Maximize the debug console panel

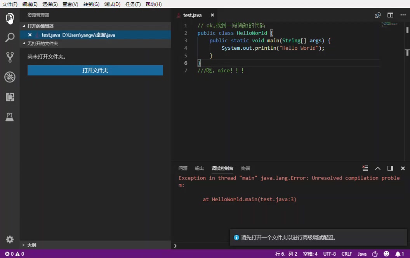click(x=377, y=168)
